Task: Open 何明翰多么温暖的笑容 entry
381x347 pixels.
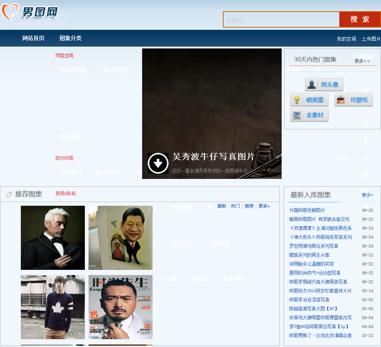Action: tap(311, 264)
